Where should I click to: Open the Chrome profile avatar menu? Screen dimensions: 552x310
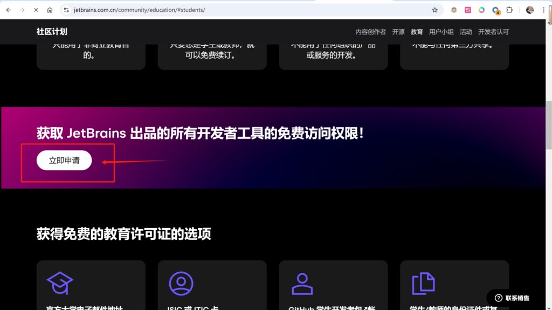tap(529, 10)
